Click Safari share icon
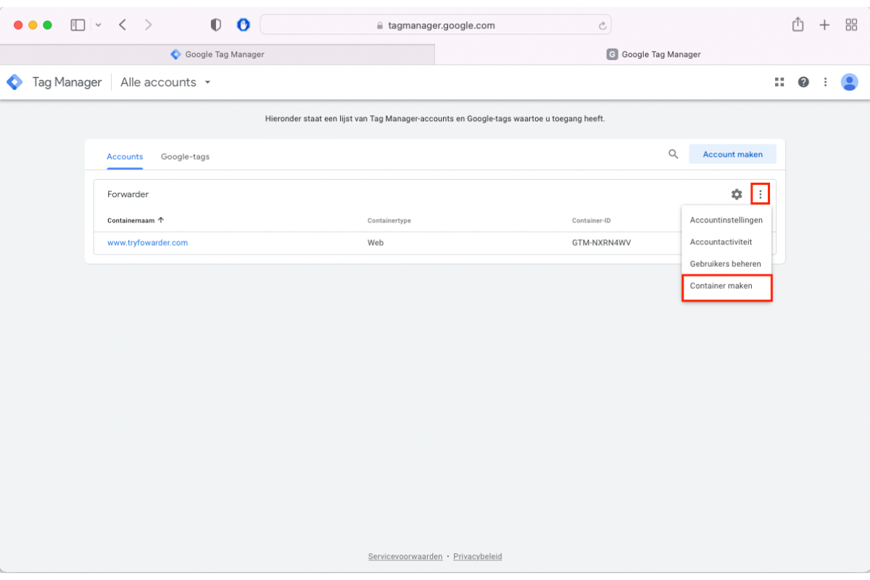870x580 pixels. tap(797, 25)
